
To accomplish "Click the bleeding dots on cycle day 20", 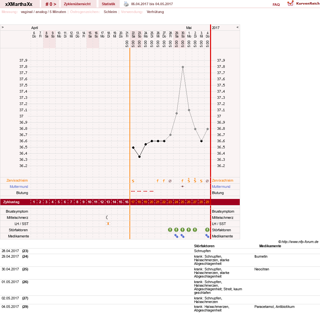I will click(151, 191).
